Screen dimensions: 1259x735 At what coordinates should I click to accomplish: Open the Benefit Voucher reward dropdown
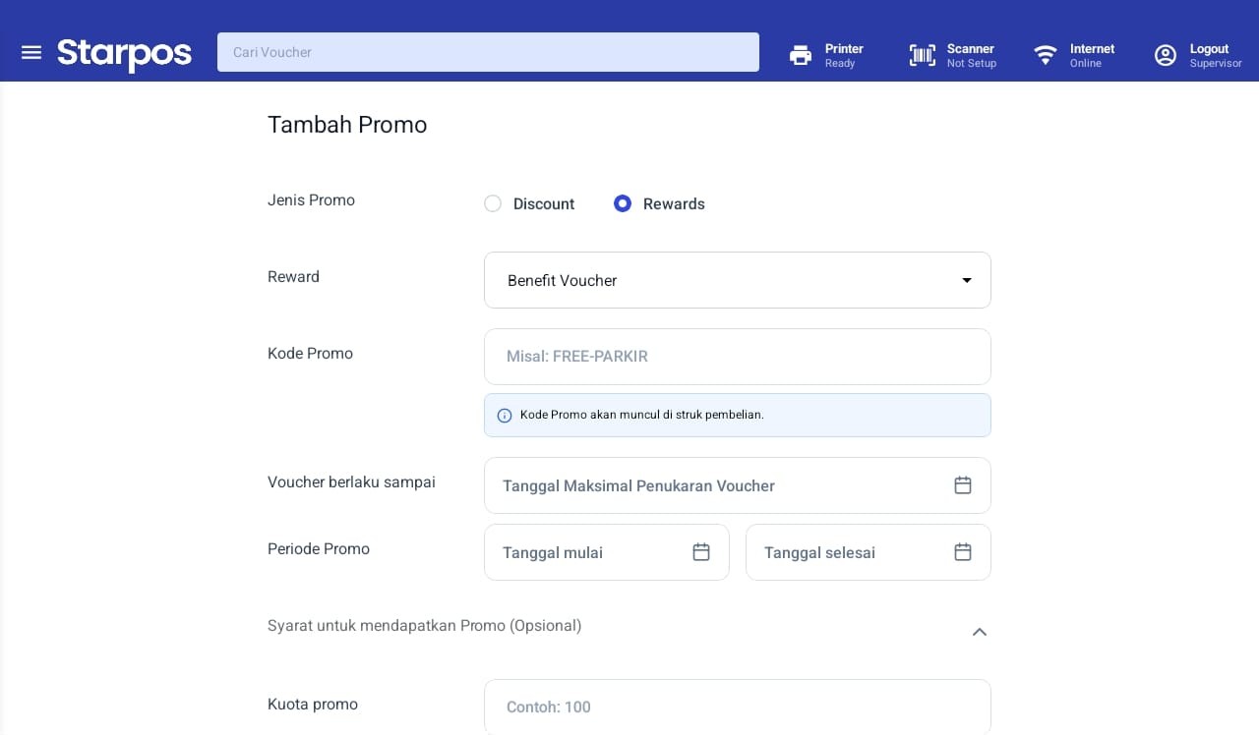click(x=738, y=280)
